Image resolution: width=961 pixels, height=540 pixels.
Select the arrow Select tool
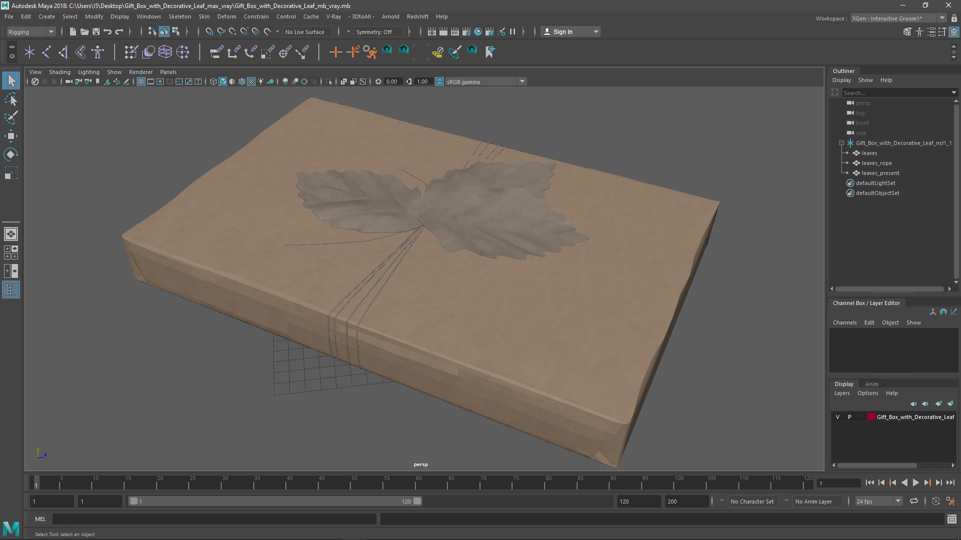point(11,81)
